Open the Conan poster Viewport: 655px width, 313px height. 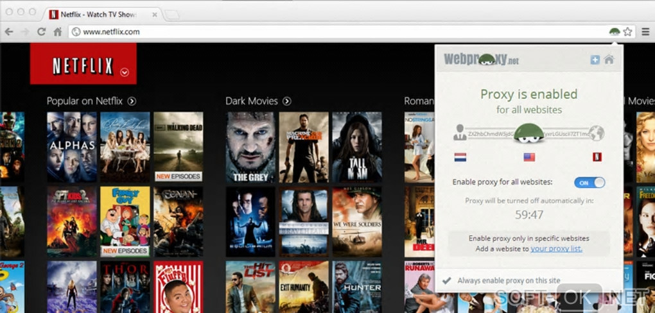(179, 222)
